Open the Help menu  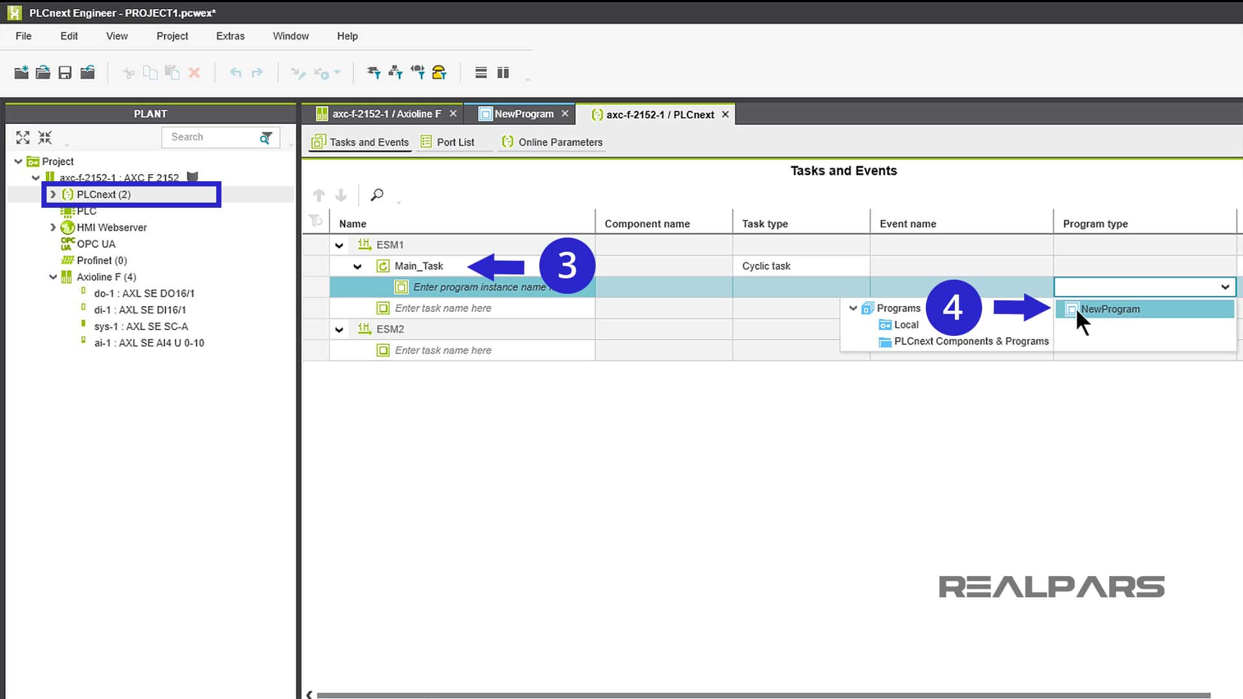point(348,36)
